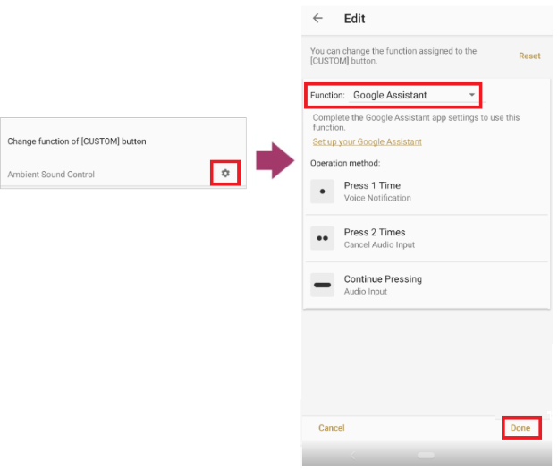
Task: Tap the Android back chevron in navigation bar
Action: point(351,456)
